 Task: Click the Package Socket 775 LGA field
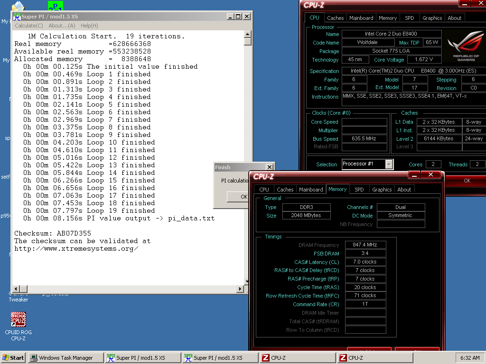point(392,51)
